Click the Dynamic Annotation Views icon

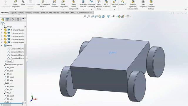[x=100, y=16]
